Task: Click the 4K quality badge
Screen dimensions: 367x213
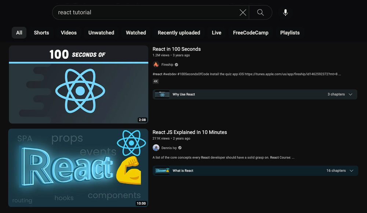Action: pos(156,81)
